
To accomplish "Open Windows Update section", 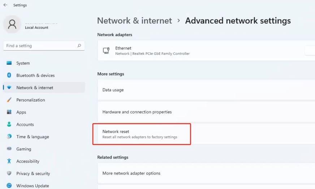I will (33, 186).
